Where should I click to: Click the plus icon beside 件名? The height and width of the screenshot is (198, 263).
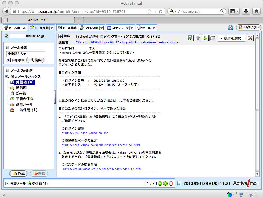[60, 36]
